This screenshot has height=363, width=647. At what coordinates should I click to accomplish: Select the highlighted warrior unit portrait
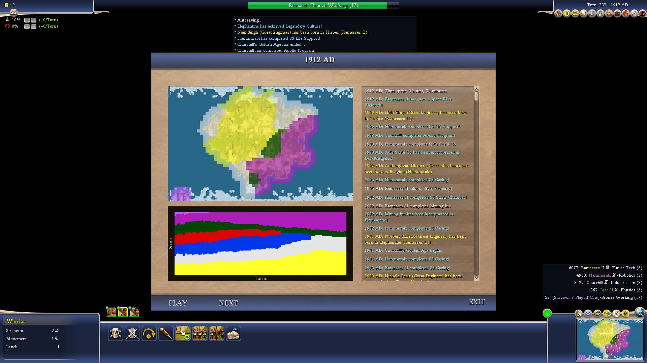(123, 312)
